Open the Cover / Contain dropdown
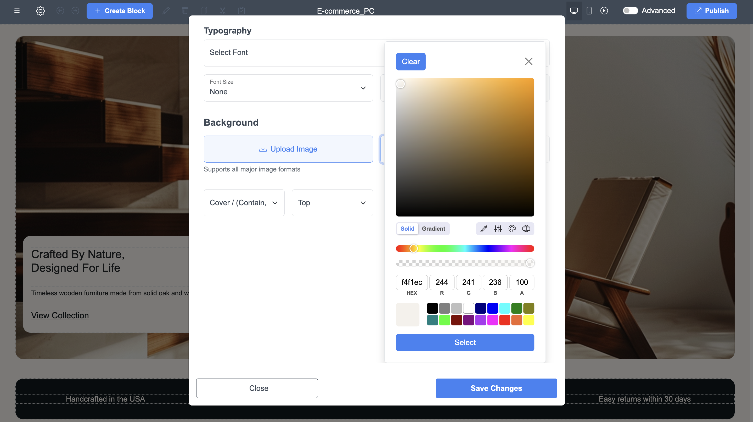 244,203
